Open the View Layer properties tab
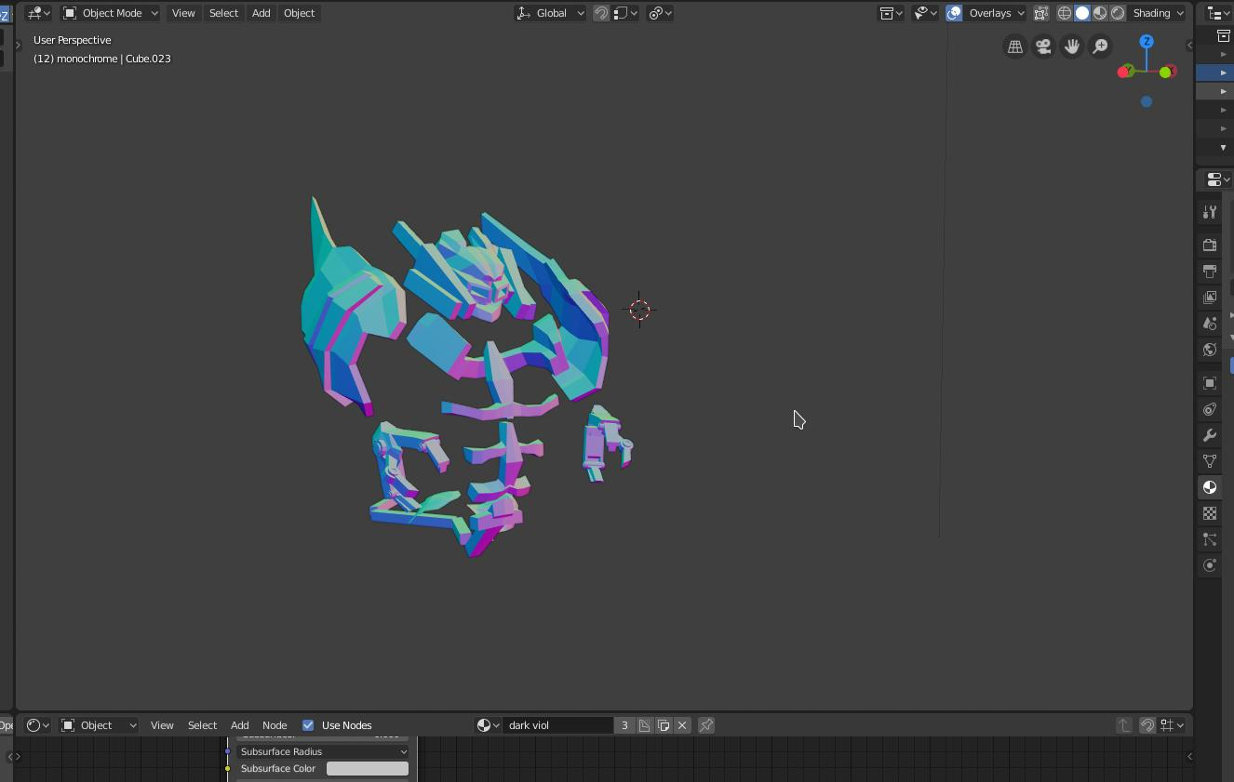This screenshot has height=782, width=1234. point(1210,298)
